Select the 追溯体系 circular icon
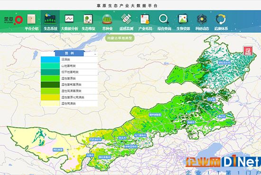Viewport: 261px width, 175px height. click(221, 19)
